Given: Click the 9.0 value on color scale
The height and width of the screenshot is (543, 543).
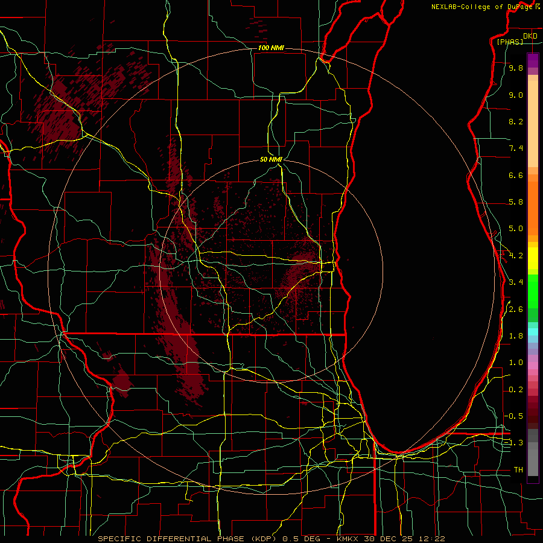Looking at the screenshot, I should [516, 95].
